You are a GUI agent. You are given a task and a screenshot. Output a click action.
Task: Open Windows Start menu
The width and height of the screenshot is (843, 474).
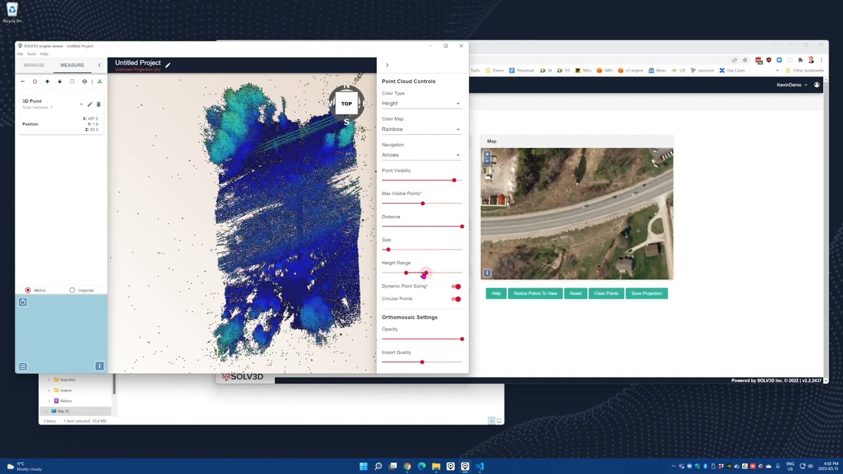(x=364, y=466)
